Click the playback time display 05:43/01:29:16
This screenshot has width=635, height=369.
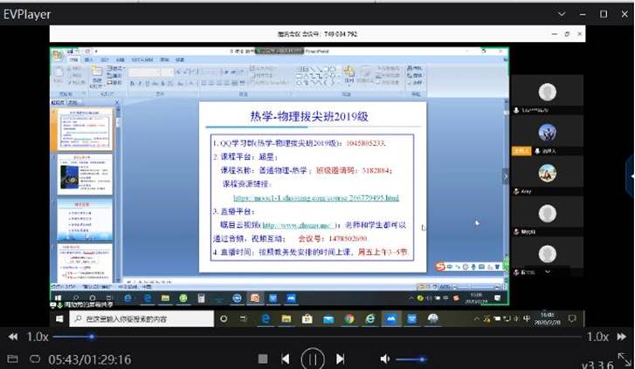(x=90, y=359)
